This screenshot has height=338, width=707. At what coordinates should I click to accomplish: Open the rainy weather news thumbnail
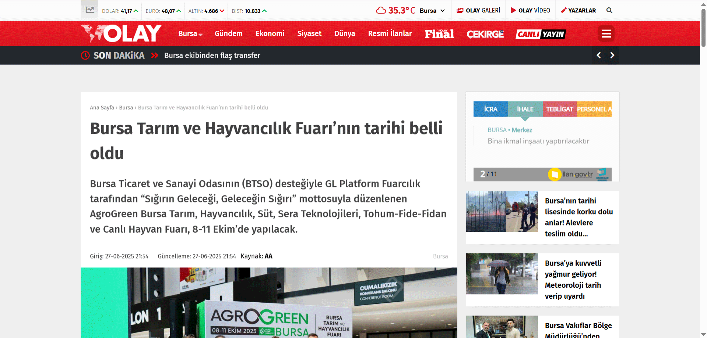coord(502,274)
